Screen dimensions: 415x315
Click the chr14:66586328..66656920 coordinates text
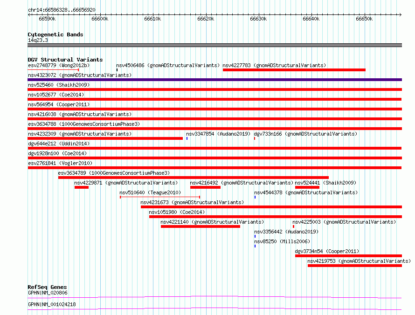(x=62, y=10)
